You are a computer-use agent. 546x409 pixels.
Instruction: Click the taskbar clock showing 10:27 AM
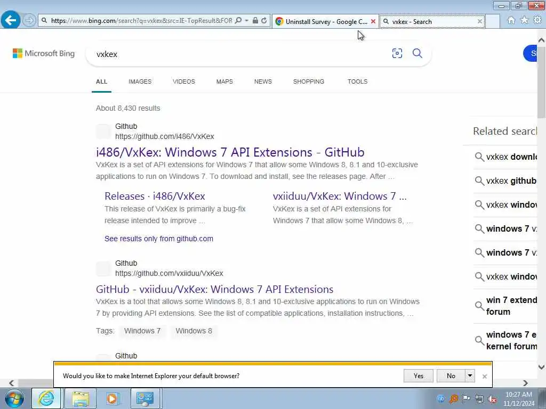click(x=518, y=398)
